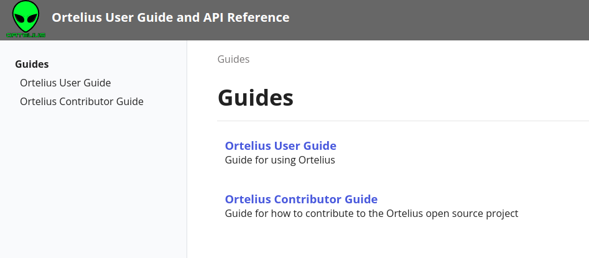Open the blue Ortelius User Guide link

[x=281, y=145]
